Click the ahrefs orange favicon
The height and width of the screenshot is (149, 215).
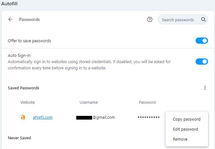pyautogui.click(x=23, y=117)
